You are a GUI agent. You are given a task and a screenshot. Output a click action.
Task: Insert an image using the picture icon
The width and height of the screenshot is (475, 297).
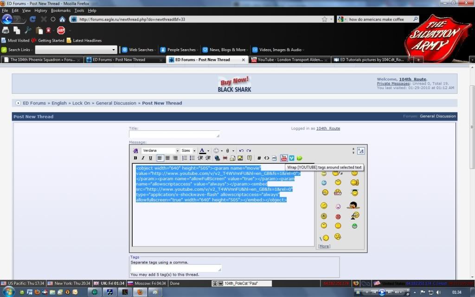point(240,158)
